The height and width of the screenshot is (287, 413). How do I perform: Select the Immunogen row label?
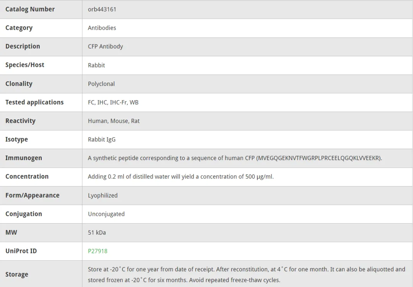point(24,158)
